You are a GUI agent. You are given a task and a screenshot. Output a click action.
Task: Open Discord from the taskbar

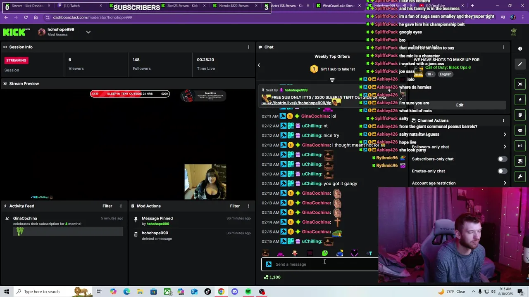coord(235,292)
